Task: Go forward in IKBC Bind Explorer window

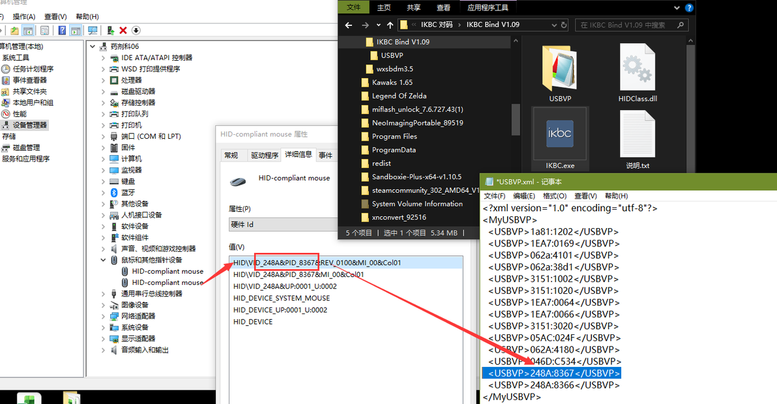Action: (x=365, y=25)
